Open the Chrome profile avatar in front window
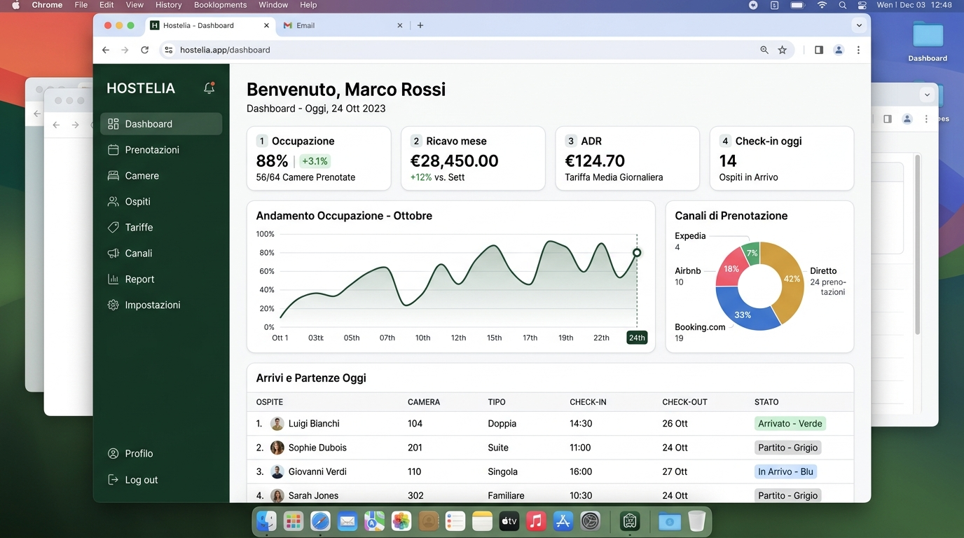The image size is (964, 538). click(839, 50)
